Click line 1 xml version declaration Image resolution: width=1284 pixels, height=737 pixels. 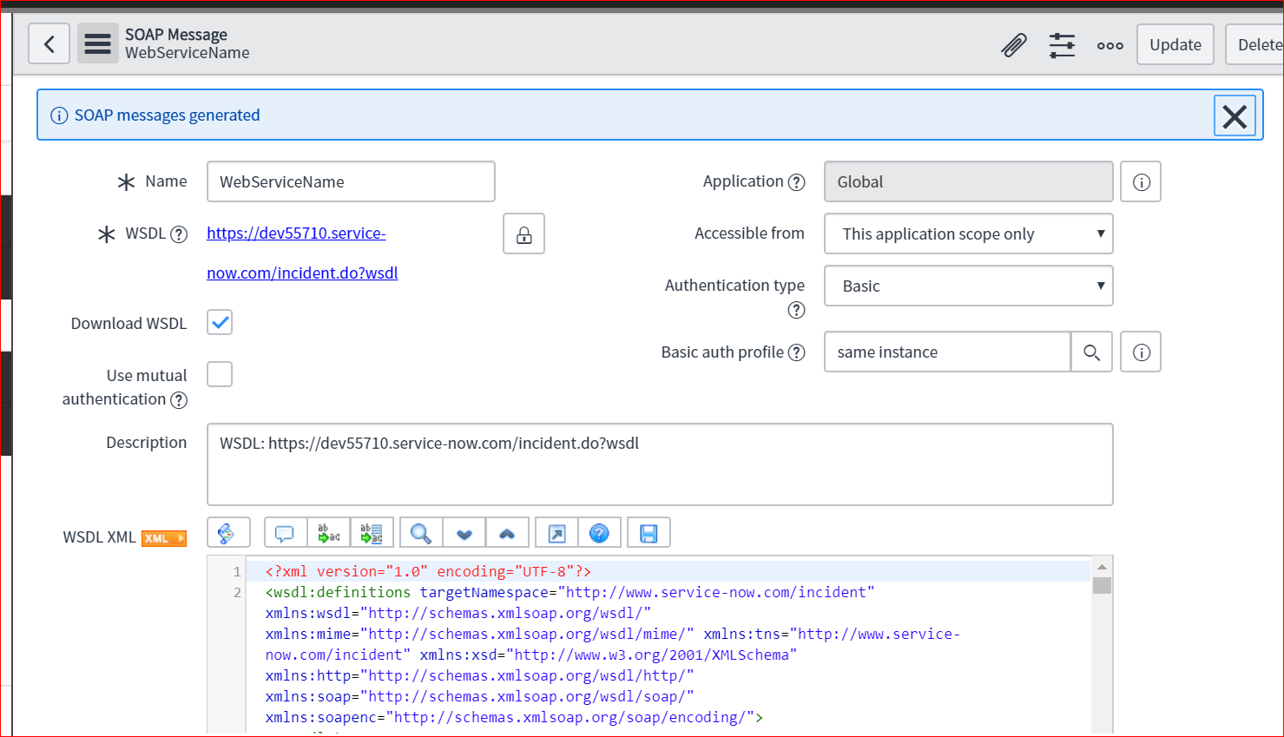pos(428,571)
